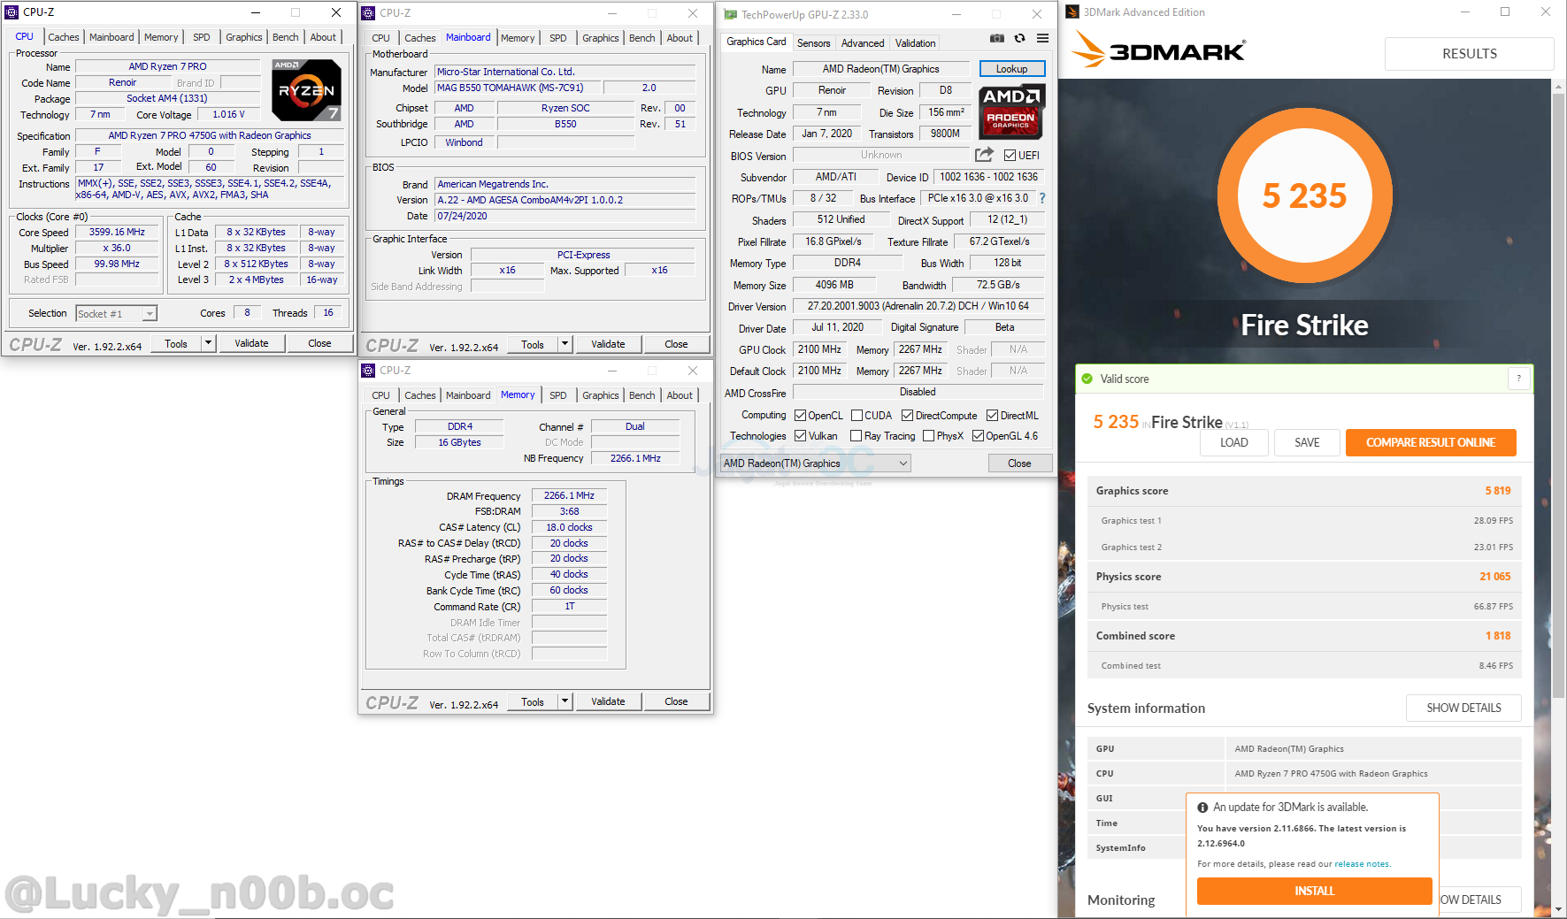The width and height of the screenshot is (1567, 919).
Task: Click Validate in CPU-Z CPU window
Action: click(251, 343)
